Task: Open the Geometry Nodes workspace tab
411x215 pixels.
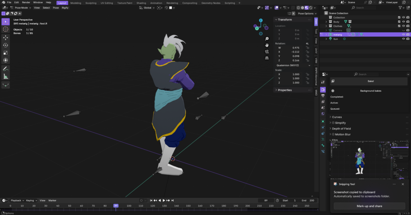Action: (211, 3)
